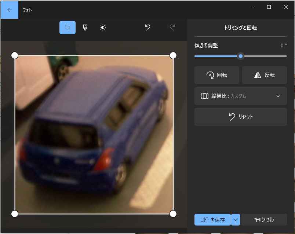Screen dimensions: 295x234
Task: Click the top-right crop handle
Action: pyautogui.click(x=173, y=55)
